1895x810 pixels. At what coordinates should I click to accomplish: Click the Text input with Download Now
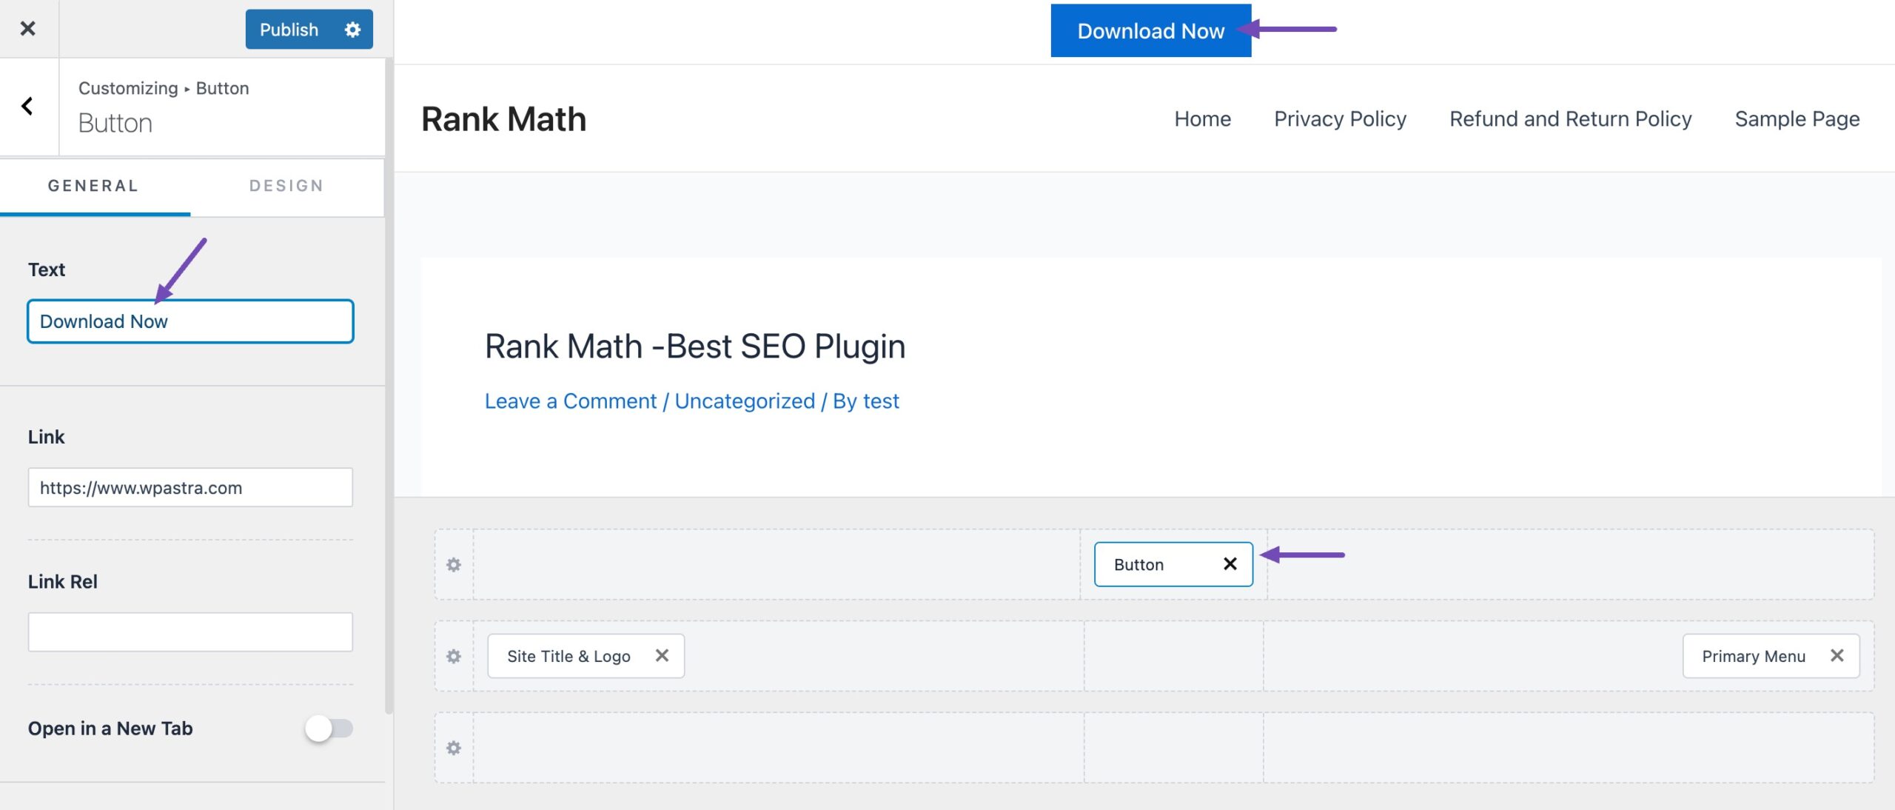coord(190,321)
